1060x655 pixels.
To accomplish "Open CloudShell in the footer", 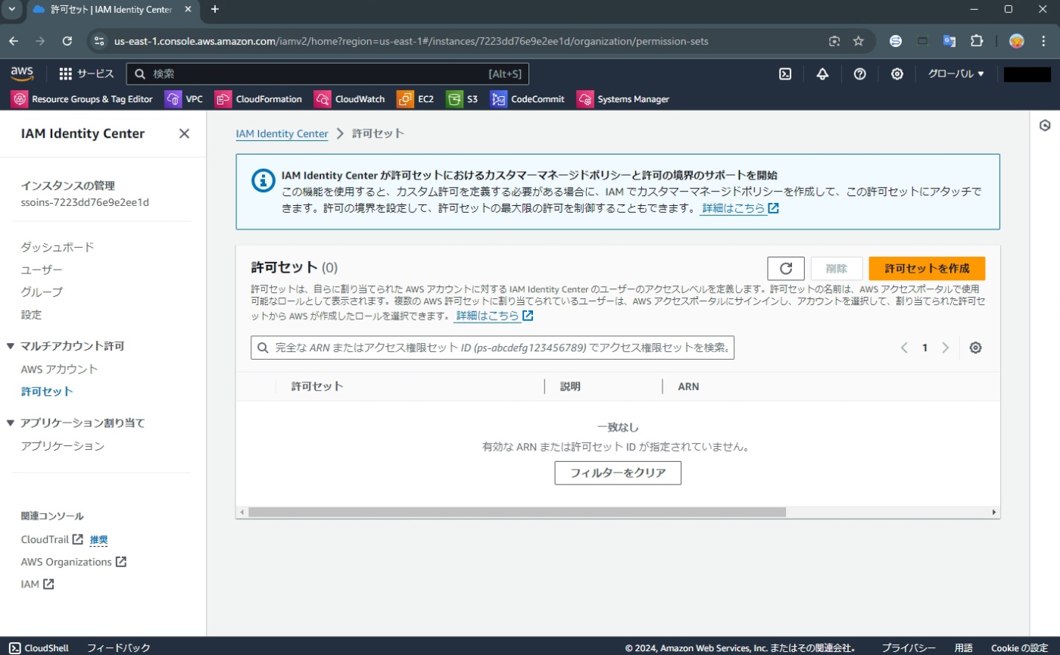I will coord(39,647).
